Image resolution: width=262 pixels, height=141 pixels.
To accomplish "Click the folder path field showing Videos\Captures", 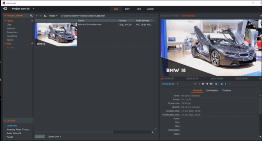I will click(x=108, y=16).
